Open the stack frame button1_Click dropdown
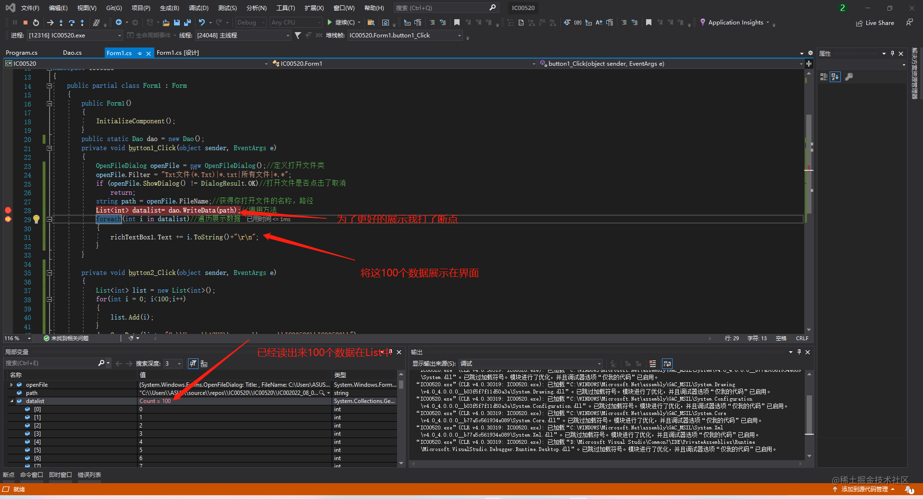This screenshot has height=499, width=923. click(x=405, y=36)
